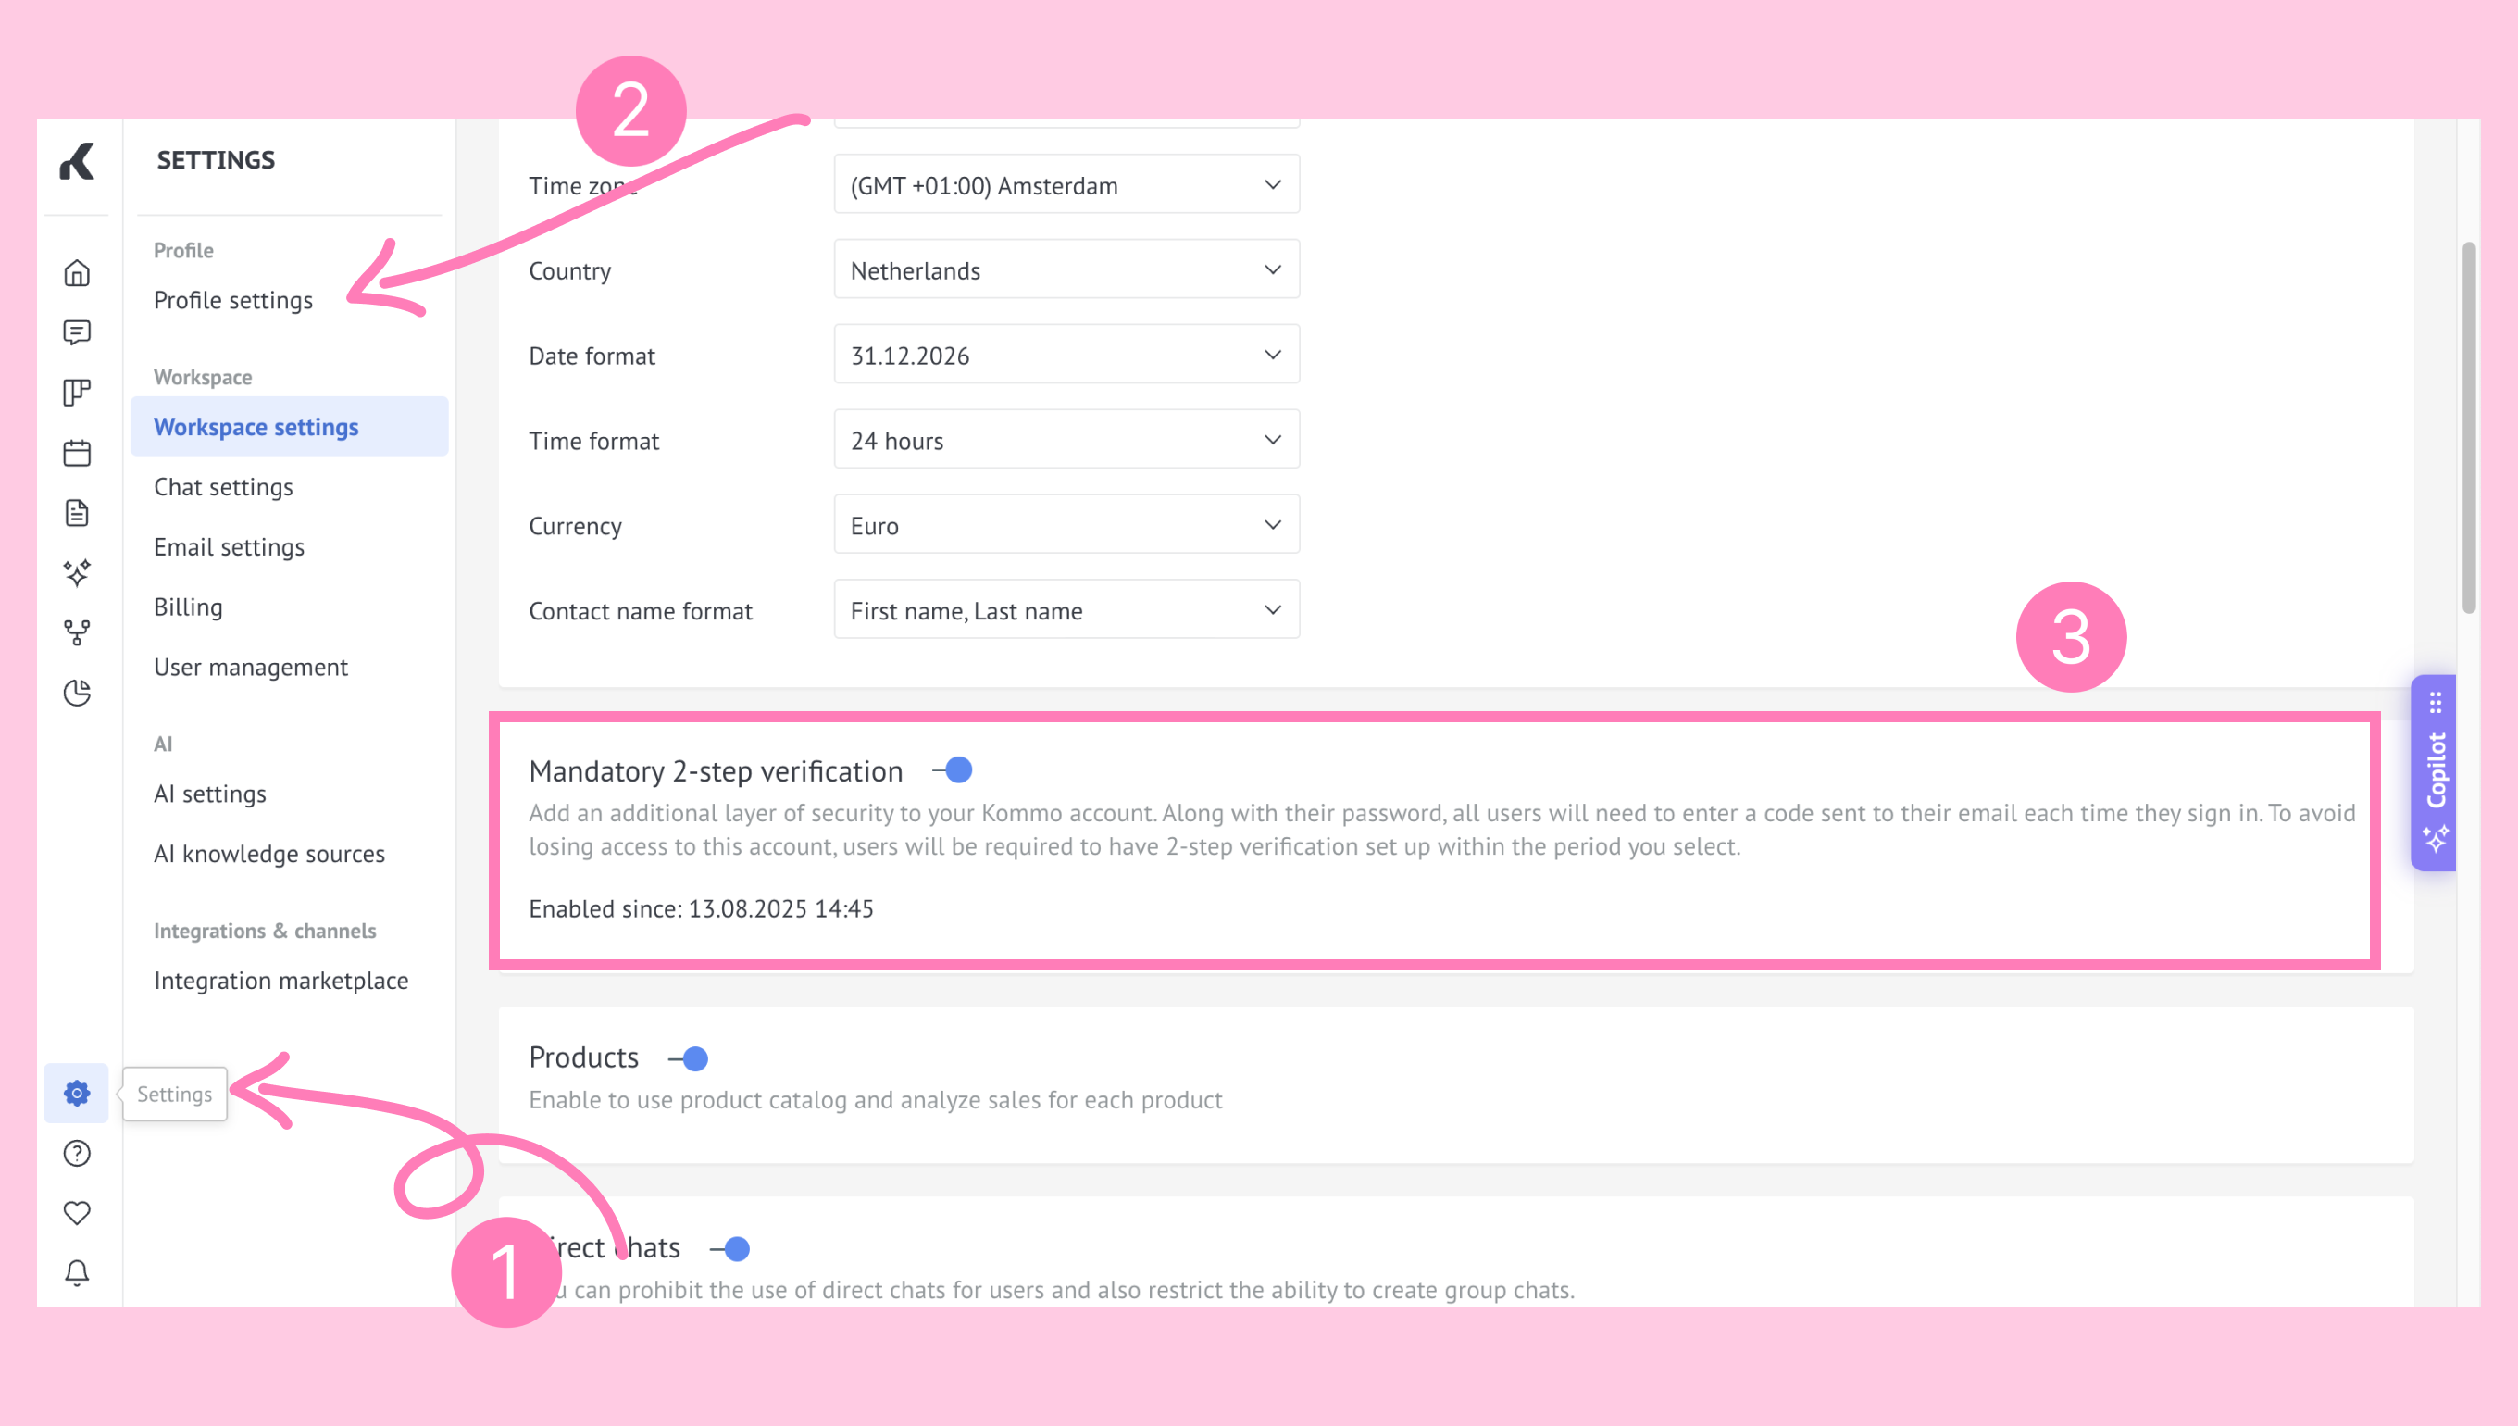
Task: Open the Date format combo box
Action: tap(1066, 355)
